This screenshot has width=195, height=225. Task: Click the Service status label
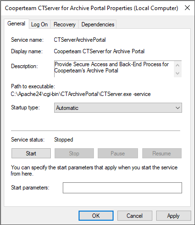(x=28, y=140)
